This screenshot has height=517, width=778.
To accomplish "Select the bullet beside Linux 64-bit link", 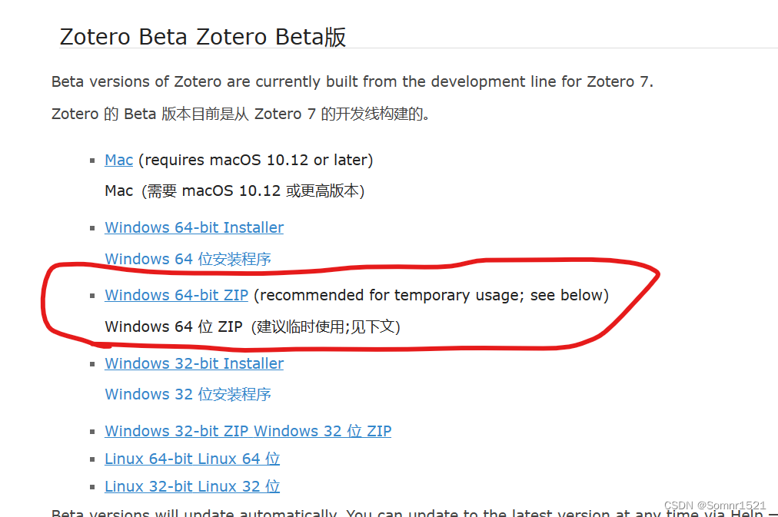I will click(x=91, y=459).
